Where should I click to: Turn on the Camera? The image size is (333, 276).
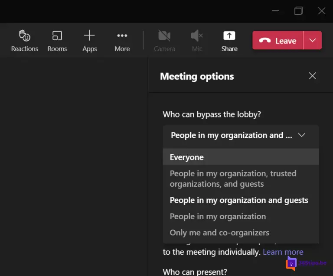[x=164, y=41]
